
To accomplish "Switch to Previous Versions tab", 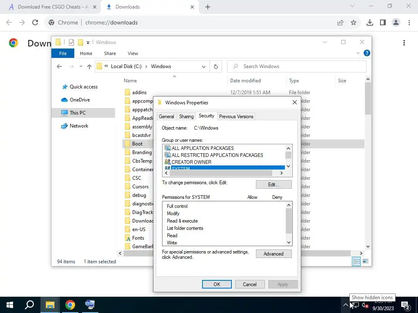I will (236, 117).
